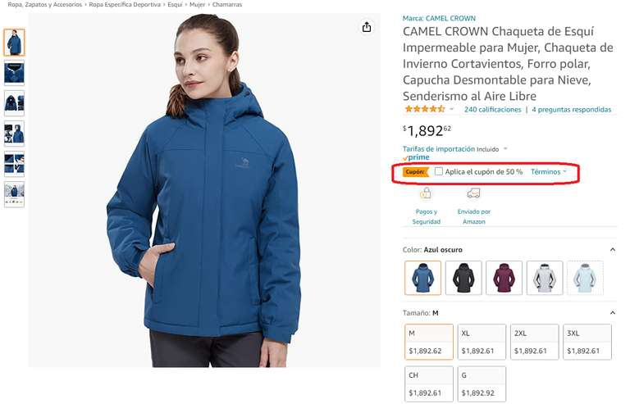Collapse the Tamaño section chevron
The height and width of the screenshot is (404, 630).
pos(612,312)
